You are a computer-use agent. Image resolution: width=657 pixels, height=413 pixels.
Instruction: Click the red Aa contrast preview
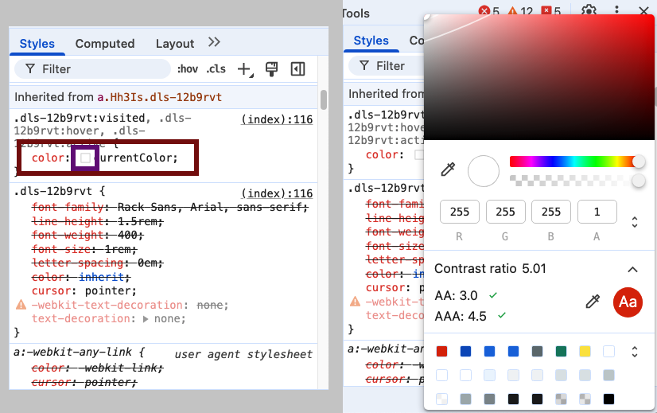pyautogui.click(x=628, y=302)
